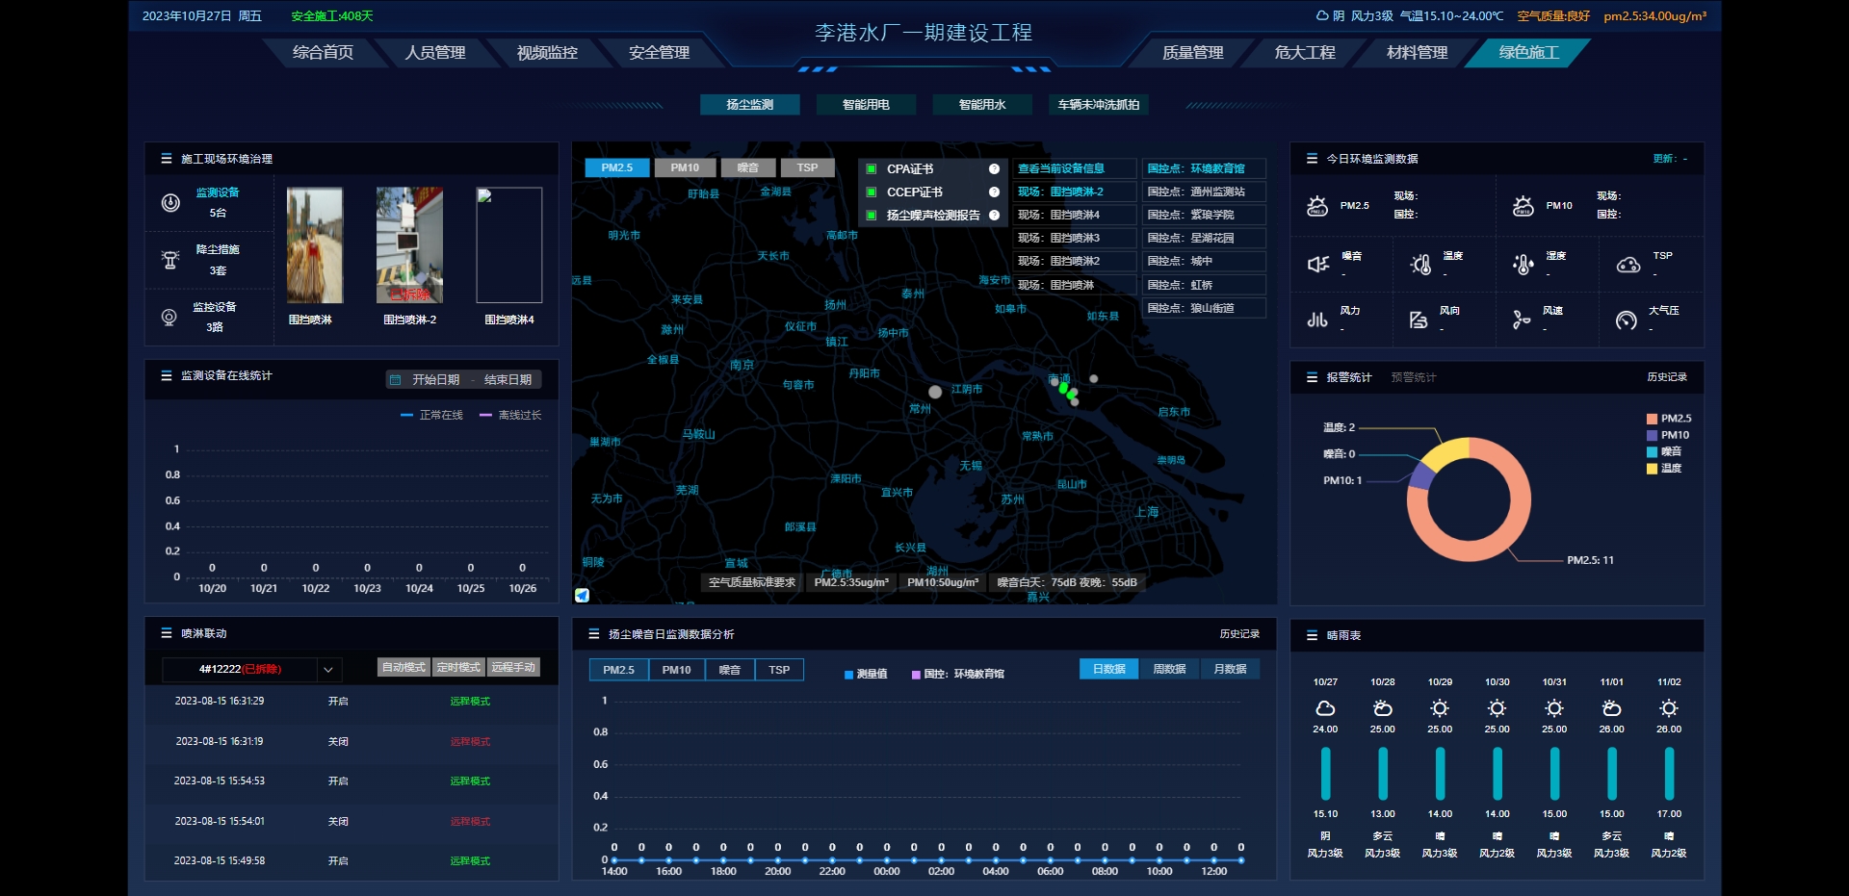Click the 远程手动 button
Viewport: 1849px width, 896px height.
pyautogui.click(x=513, y=667)
